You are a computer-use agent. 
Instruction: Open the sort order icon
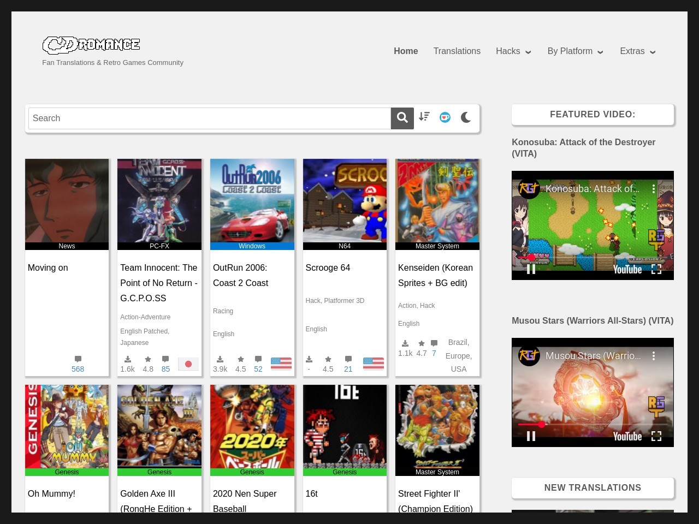(424, 117)
